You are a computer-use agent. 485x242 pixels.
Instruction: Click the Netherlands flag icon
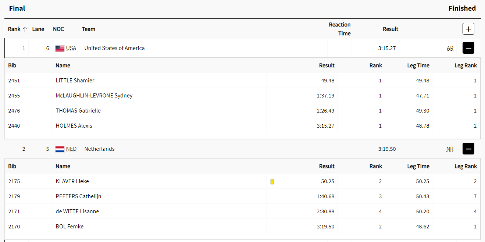[60, 149]
